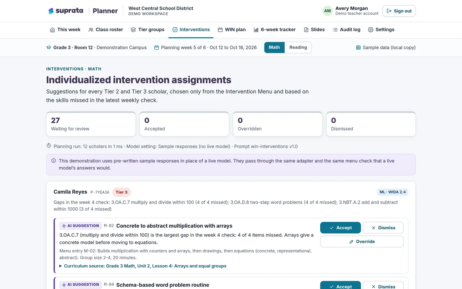Click the document icon beside Slides
The width and height of the screenshot is (462, 289).
pyautogui.click(x=306, y=30)
